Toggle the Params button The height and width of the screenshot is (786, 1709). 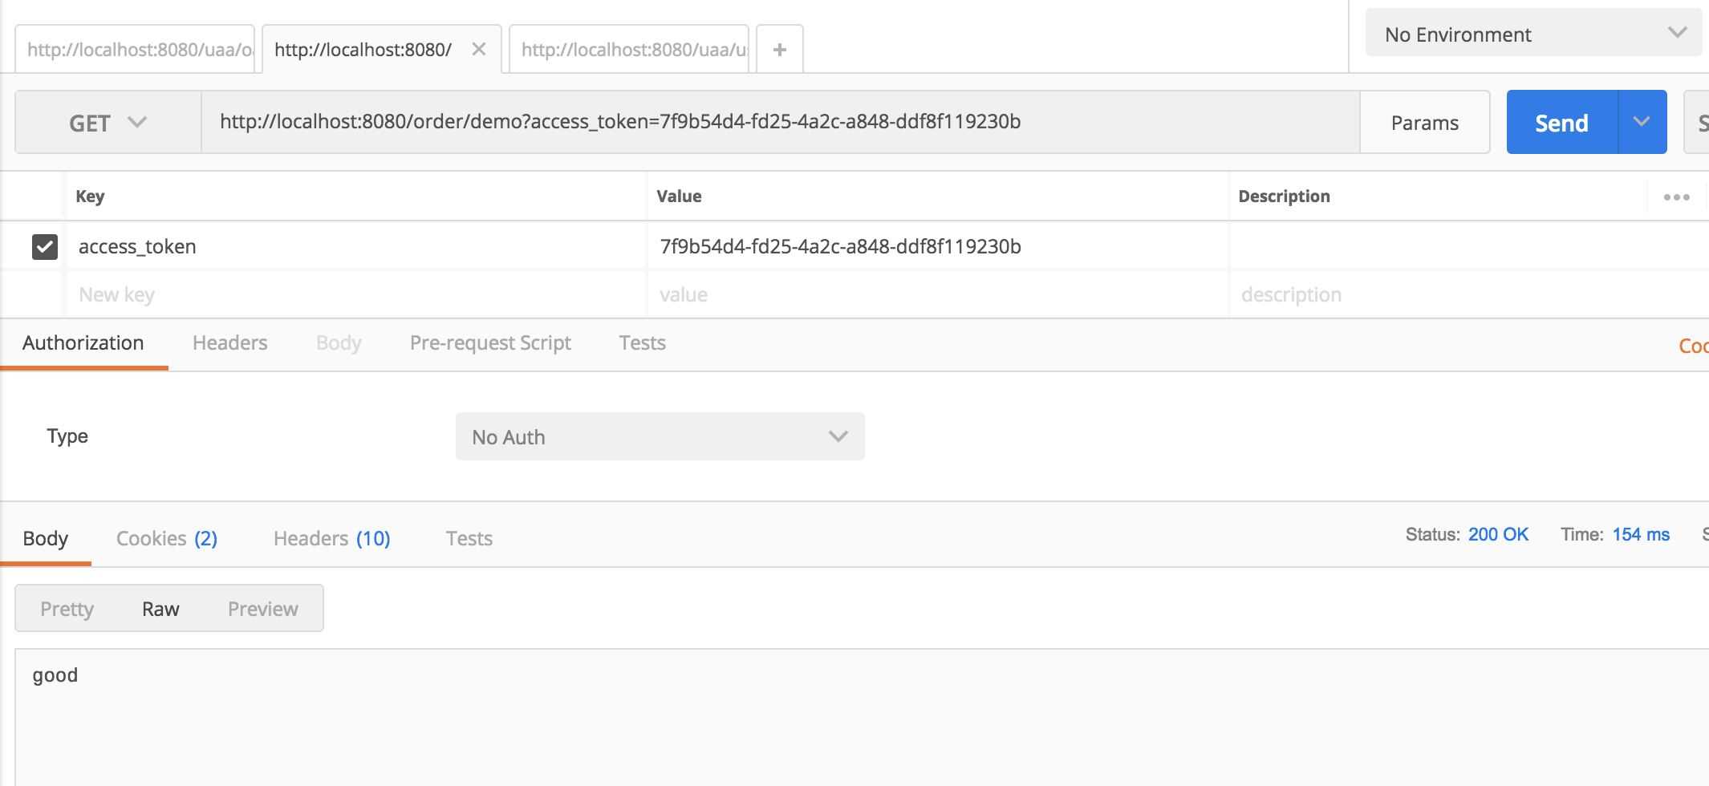click(x=1424, y=123)
